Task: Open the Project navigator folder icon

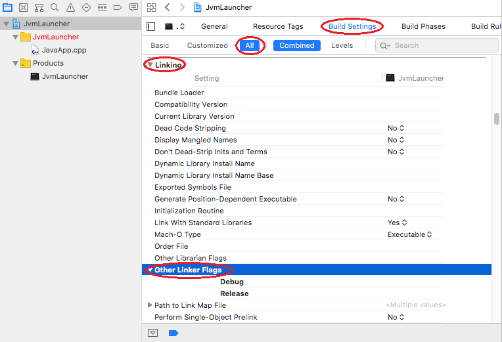Action: click(7, 7)
